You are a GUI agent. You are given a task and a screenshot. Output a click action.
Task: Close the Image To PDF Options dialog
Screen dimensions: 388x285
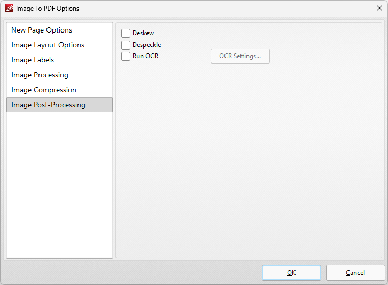pos(379,8)
